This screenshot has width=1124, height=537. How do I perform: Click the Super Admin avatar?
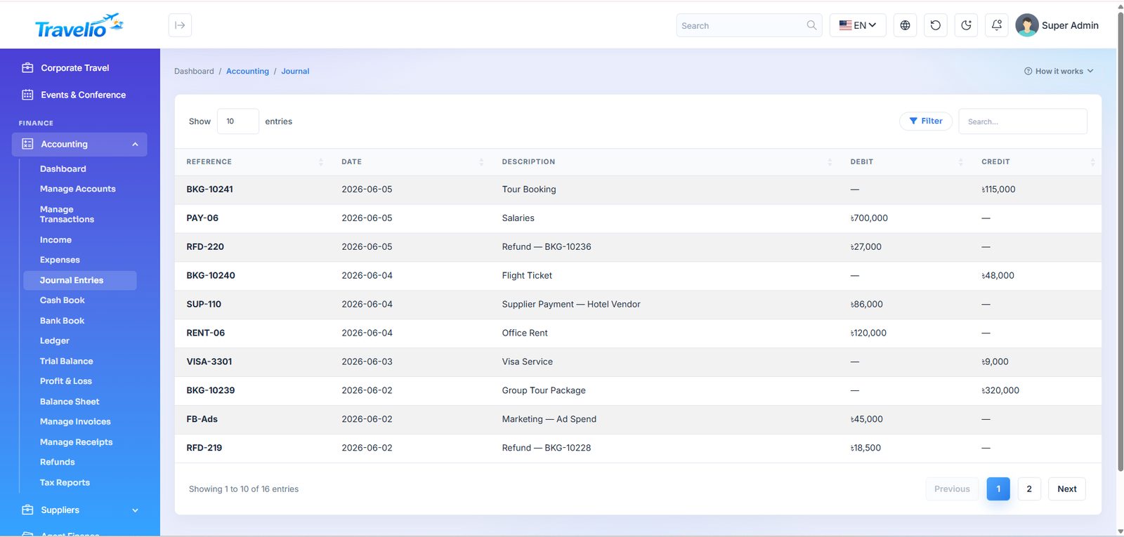pos(1026,25)
